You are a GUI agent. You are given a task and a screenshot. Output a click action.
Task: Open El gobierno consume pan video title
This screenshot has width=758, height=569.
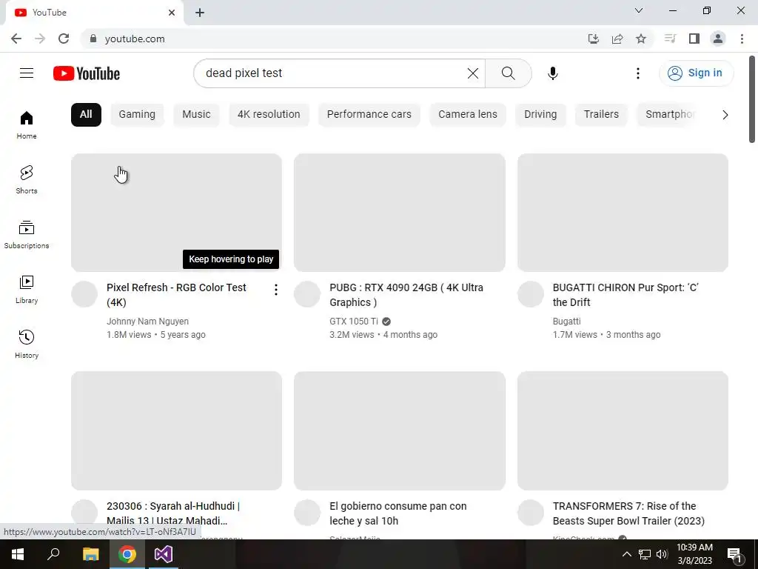click(x=398, y=513)
